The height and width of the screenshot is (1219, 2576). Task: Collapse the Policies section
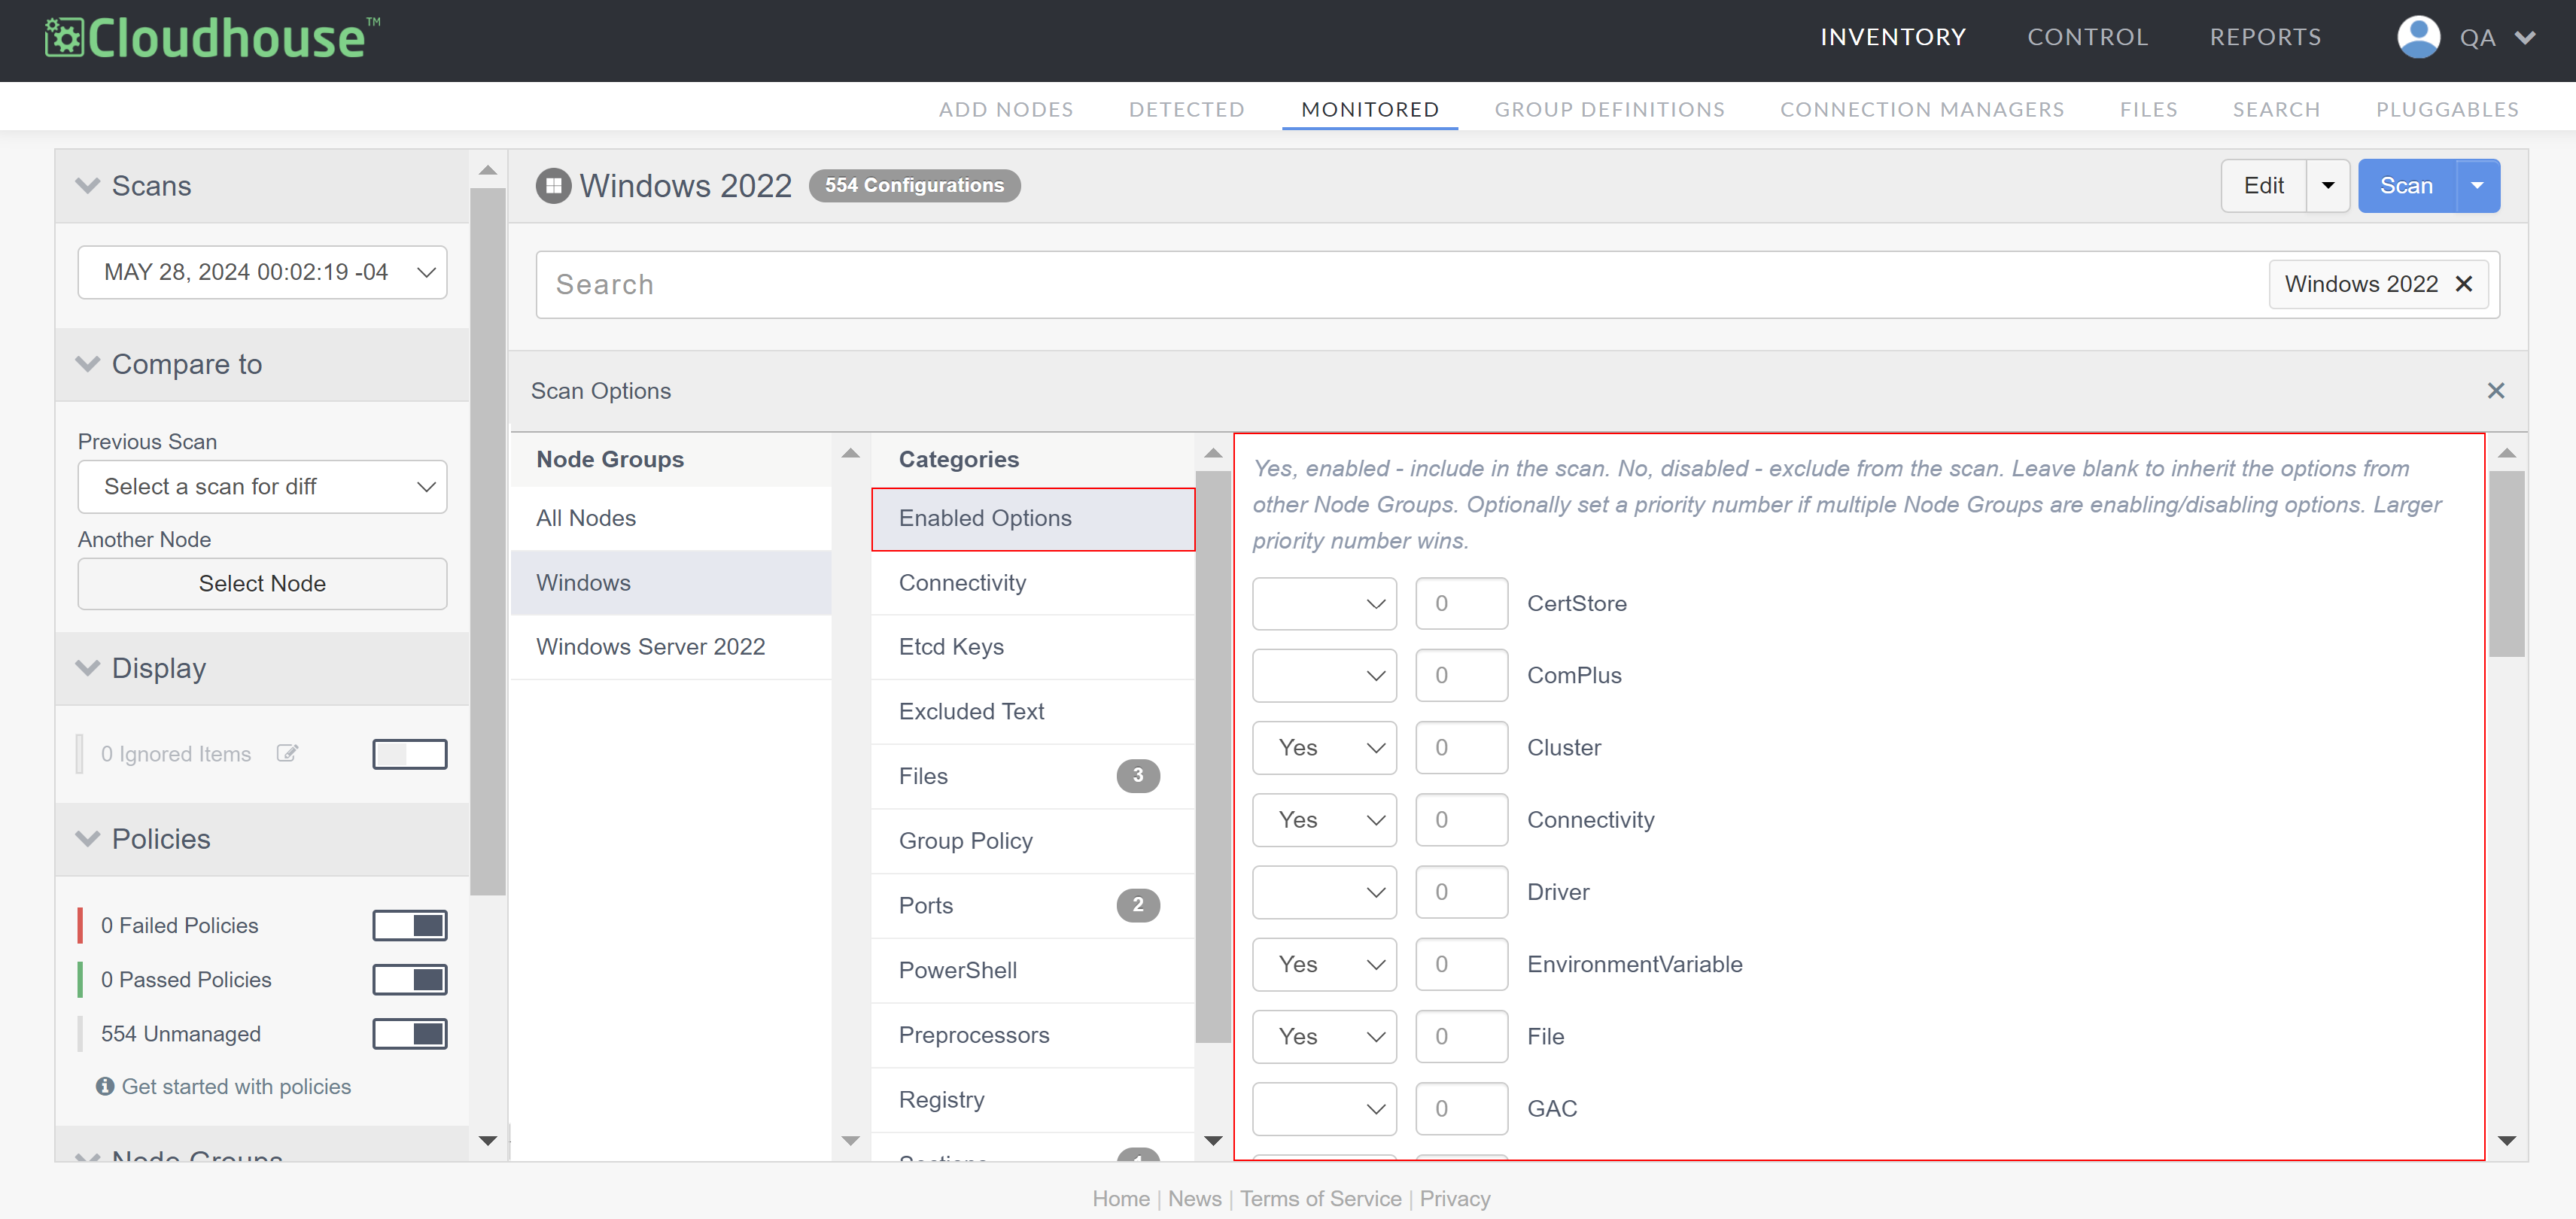tap(88, 838)
